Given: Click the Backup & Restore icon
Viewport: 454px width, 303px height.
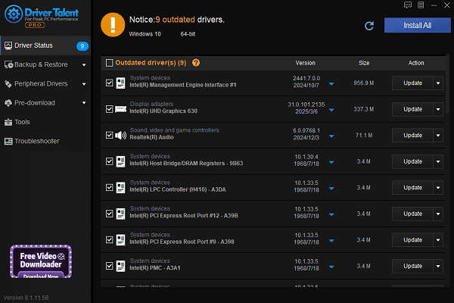Looking at the screenshot, I should pyautogui.click(x=8, y=64).
